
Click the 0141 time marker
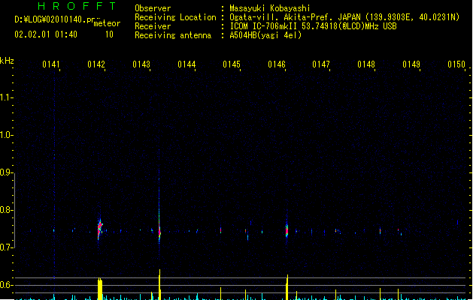coord(51,64)
